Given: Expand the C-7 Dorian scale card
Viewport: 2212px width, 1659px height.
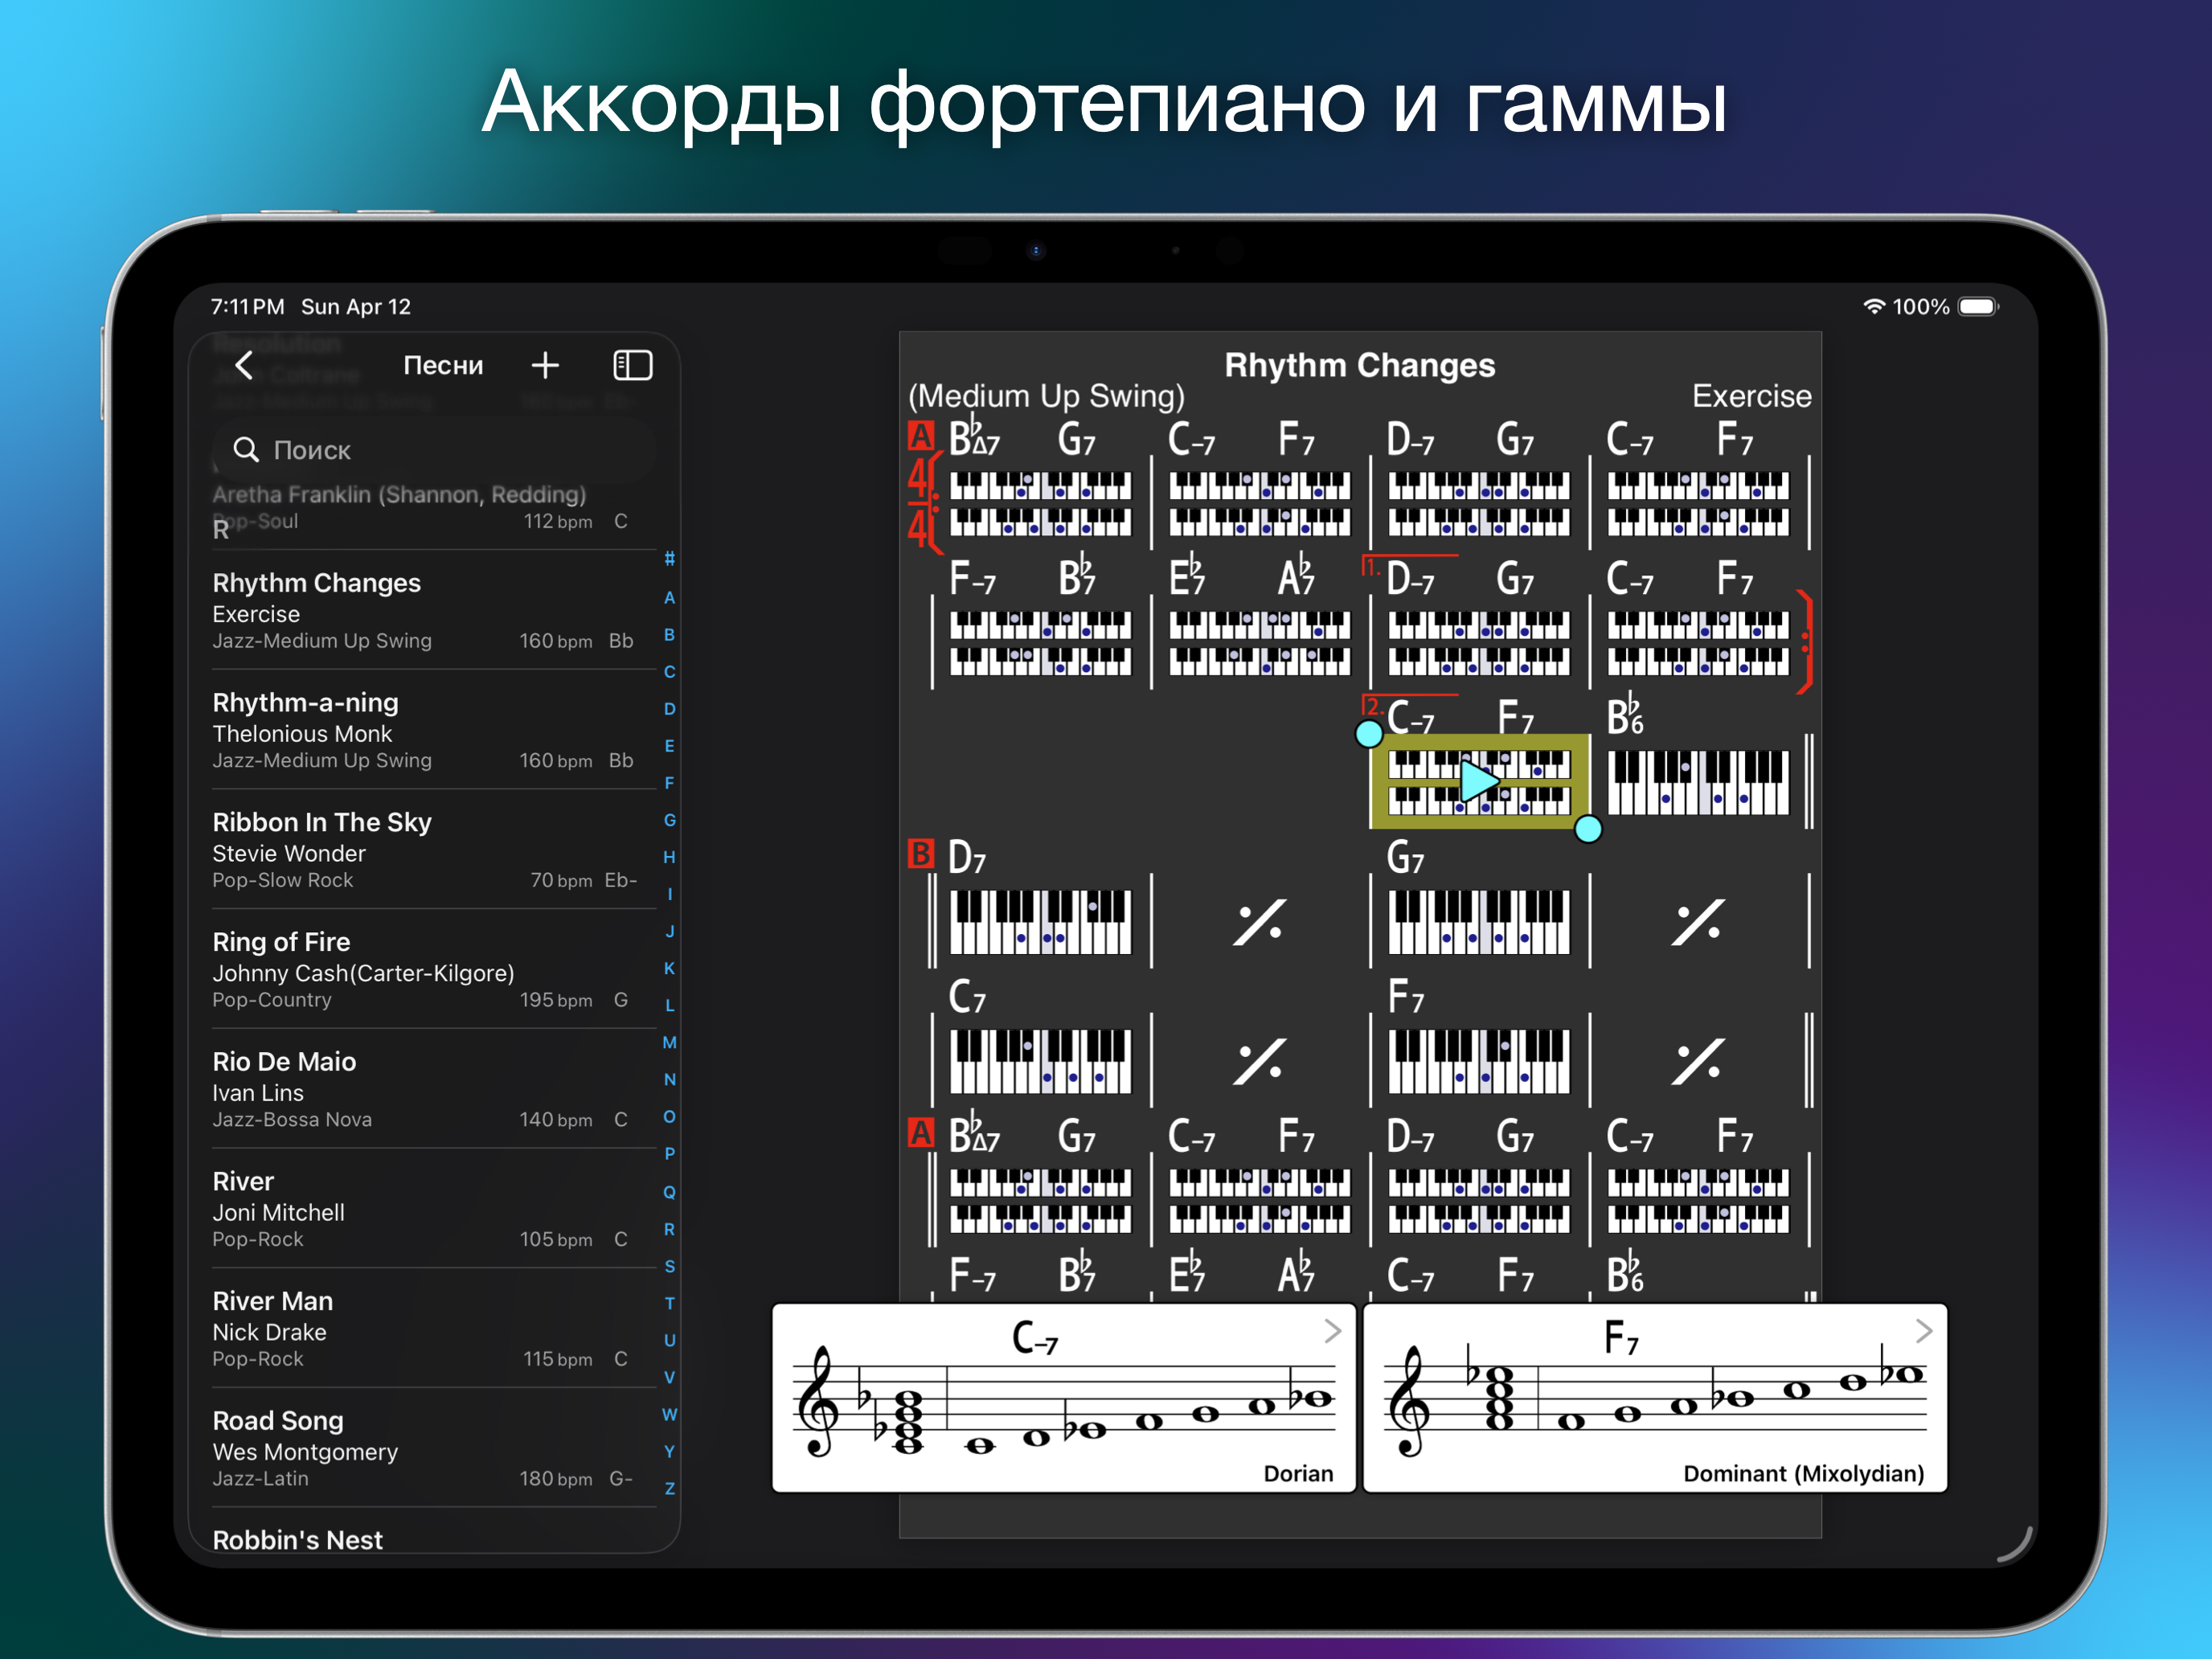Looking at the screenshot, I should [x=1331, y=1331].
